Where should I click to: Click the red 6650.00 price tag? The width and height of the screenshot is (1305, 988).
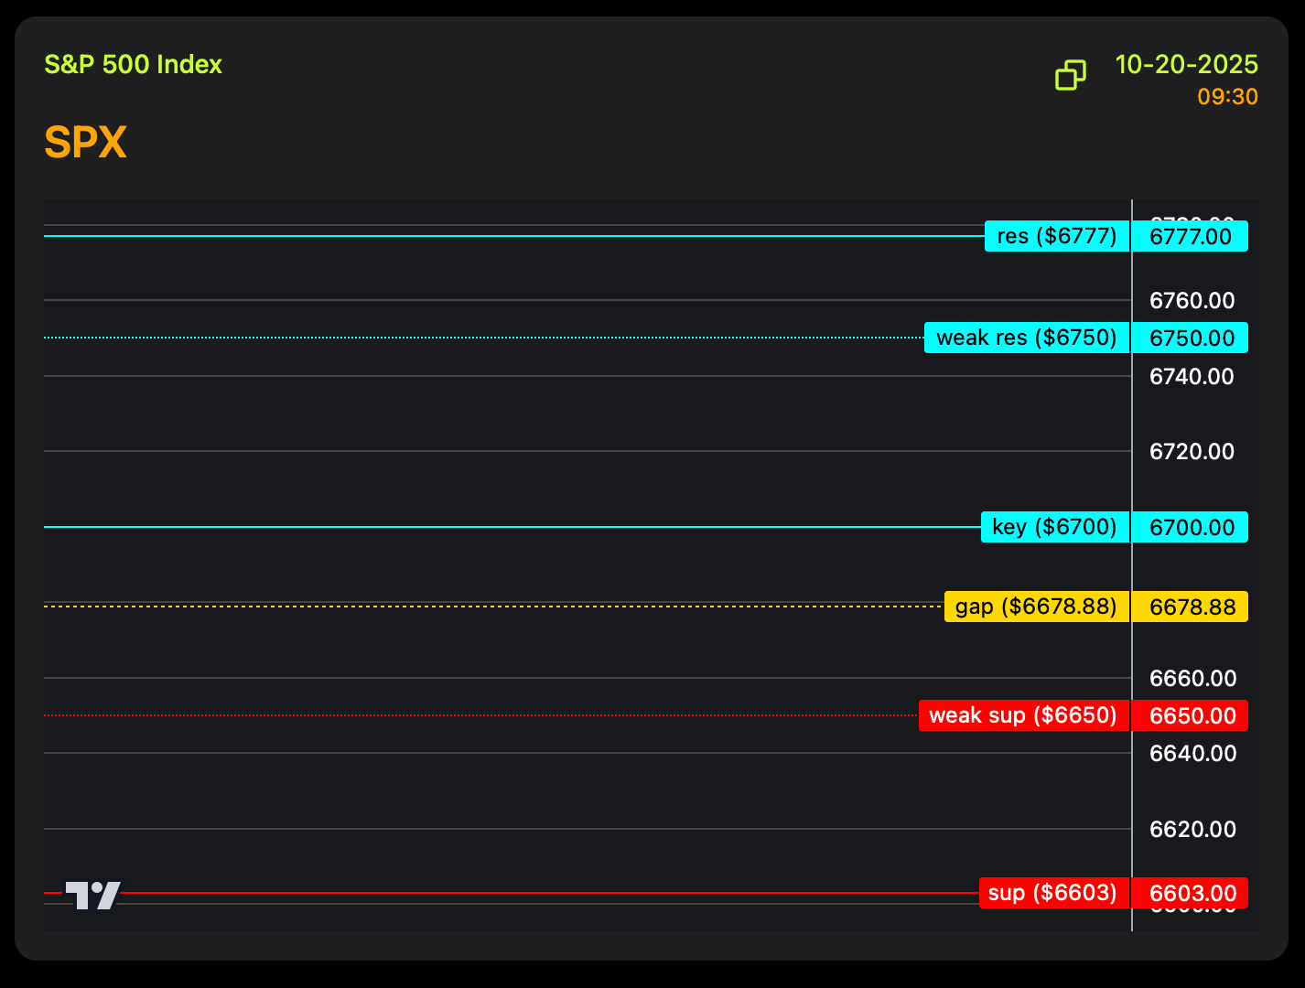1191,716
